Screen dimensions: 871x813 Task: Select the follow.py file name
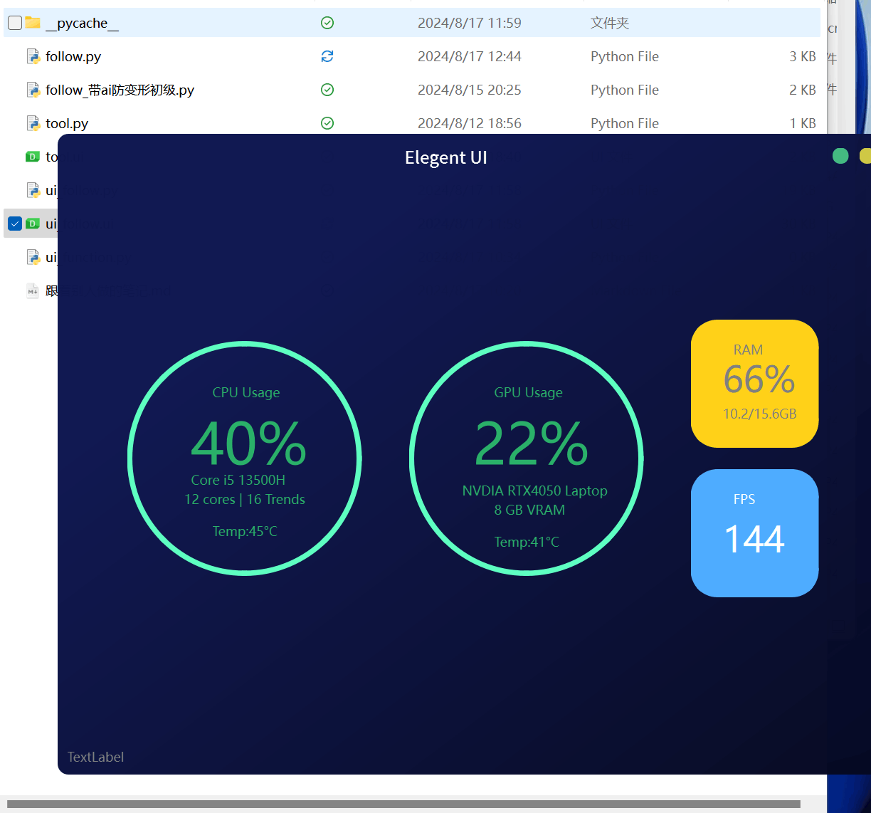pos(73,56)
